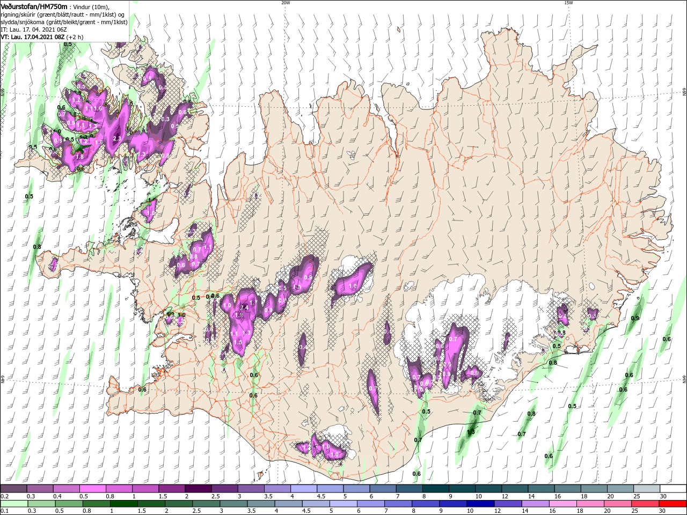The height and width of the screenshot is (515, 687).
Task: Click the 20 rose swatch in the lower rain legend
Action: [617, 504]
